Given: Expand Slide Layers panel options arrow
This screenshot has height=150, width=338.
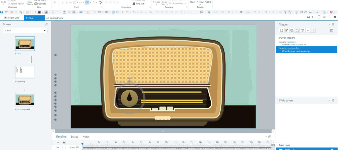Looking at the screenshot, I should click(330, 100).
